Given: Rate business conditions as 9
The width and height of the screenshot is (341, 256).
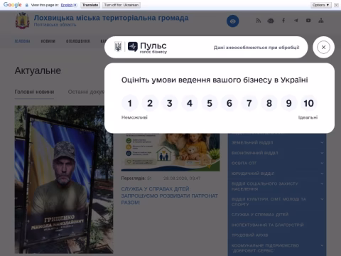Looking at the screenshot, I should [289, 103].
